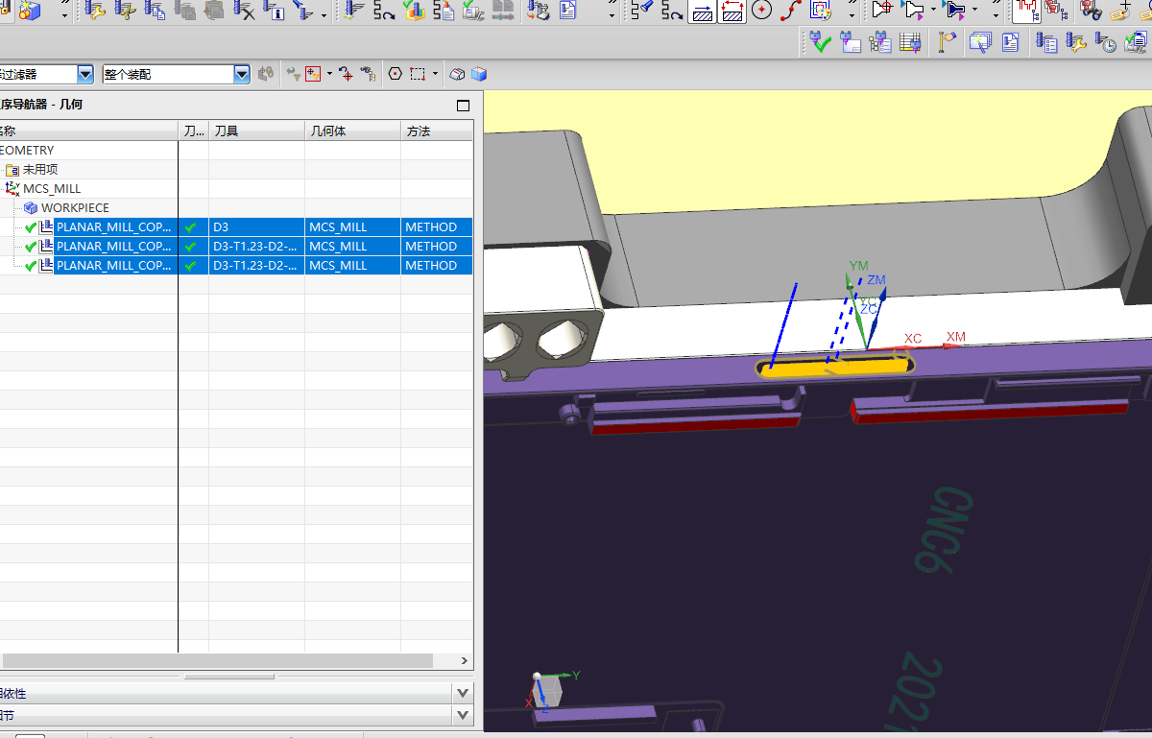Toggle the rectangle selection icon
Screen dimensions: 1152x738
(x=418, y=74)
